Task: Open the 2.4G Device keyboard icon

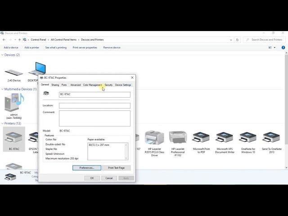Action: pyautogui.click(x=14, y=72)
